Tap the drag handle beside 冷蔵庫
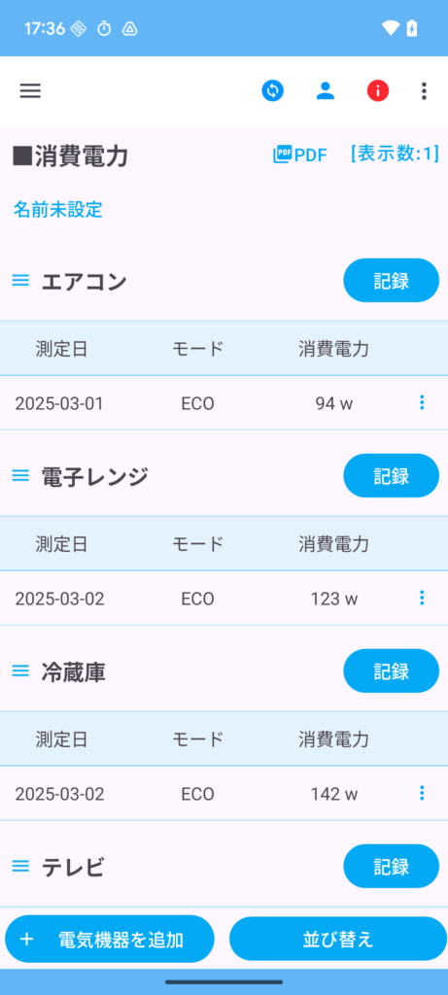 pos(21,670)
